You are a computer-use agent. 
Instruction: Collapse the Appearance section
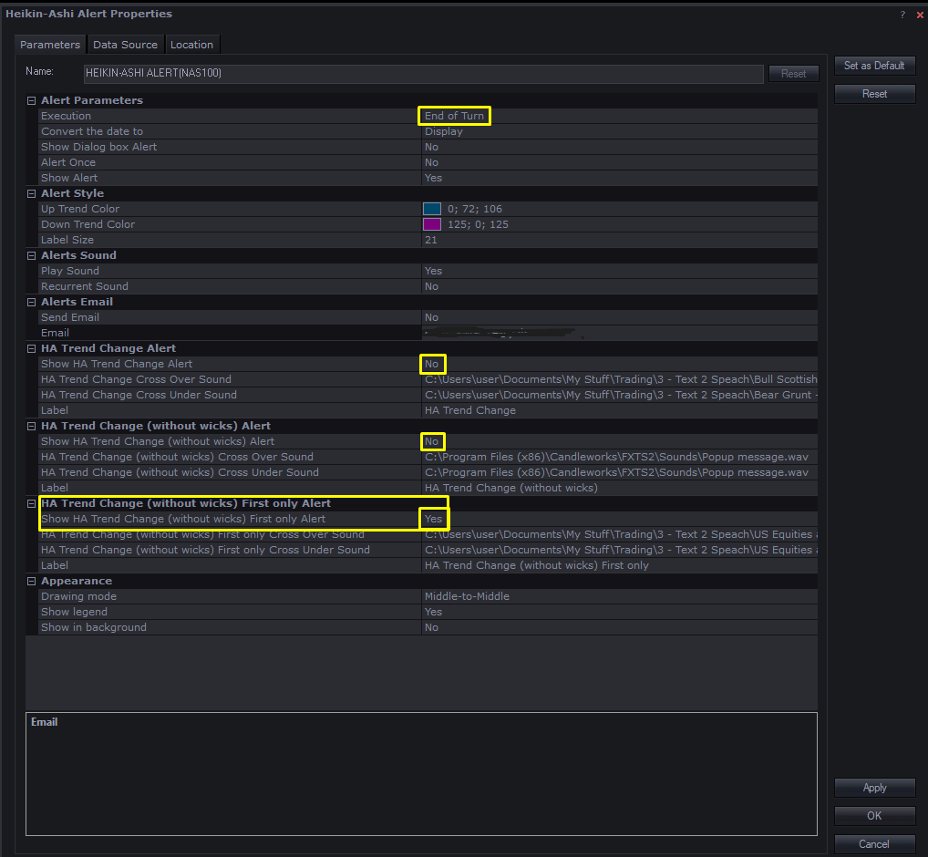coord(31,581)
